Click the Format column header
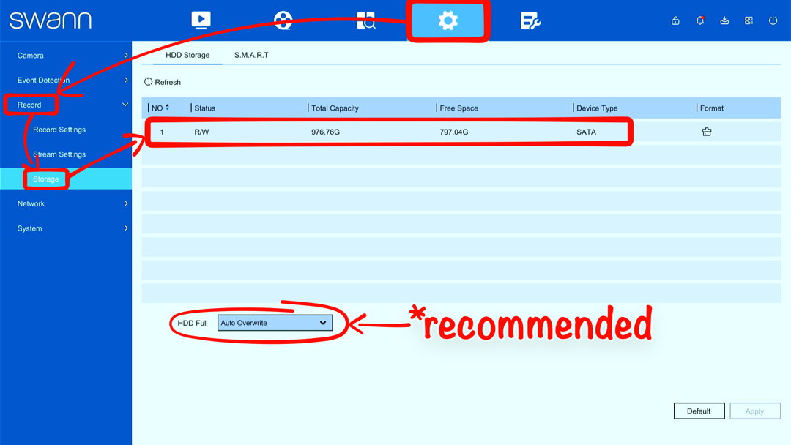Viewport: 791px width, 445px height. click(x=712, y=108)
